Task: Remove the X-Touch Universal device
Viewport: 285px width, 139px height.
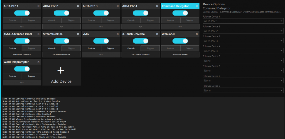Action: 157,34
